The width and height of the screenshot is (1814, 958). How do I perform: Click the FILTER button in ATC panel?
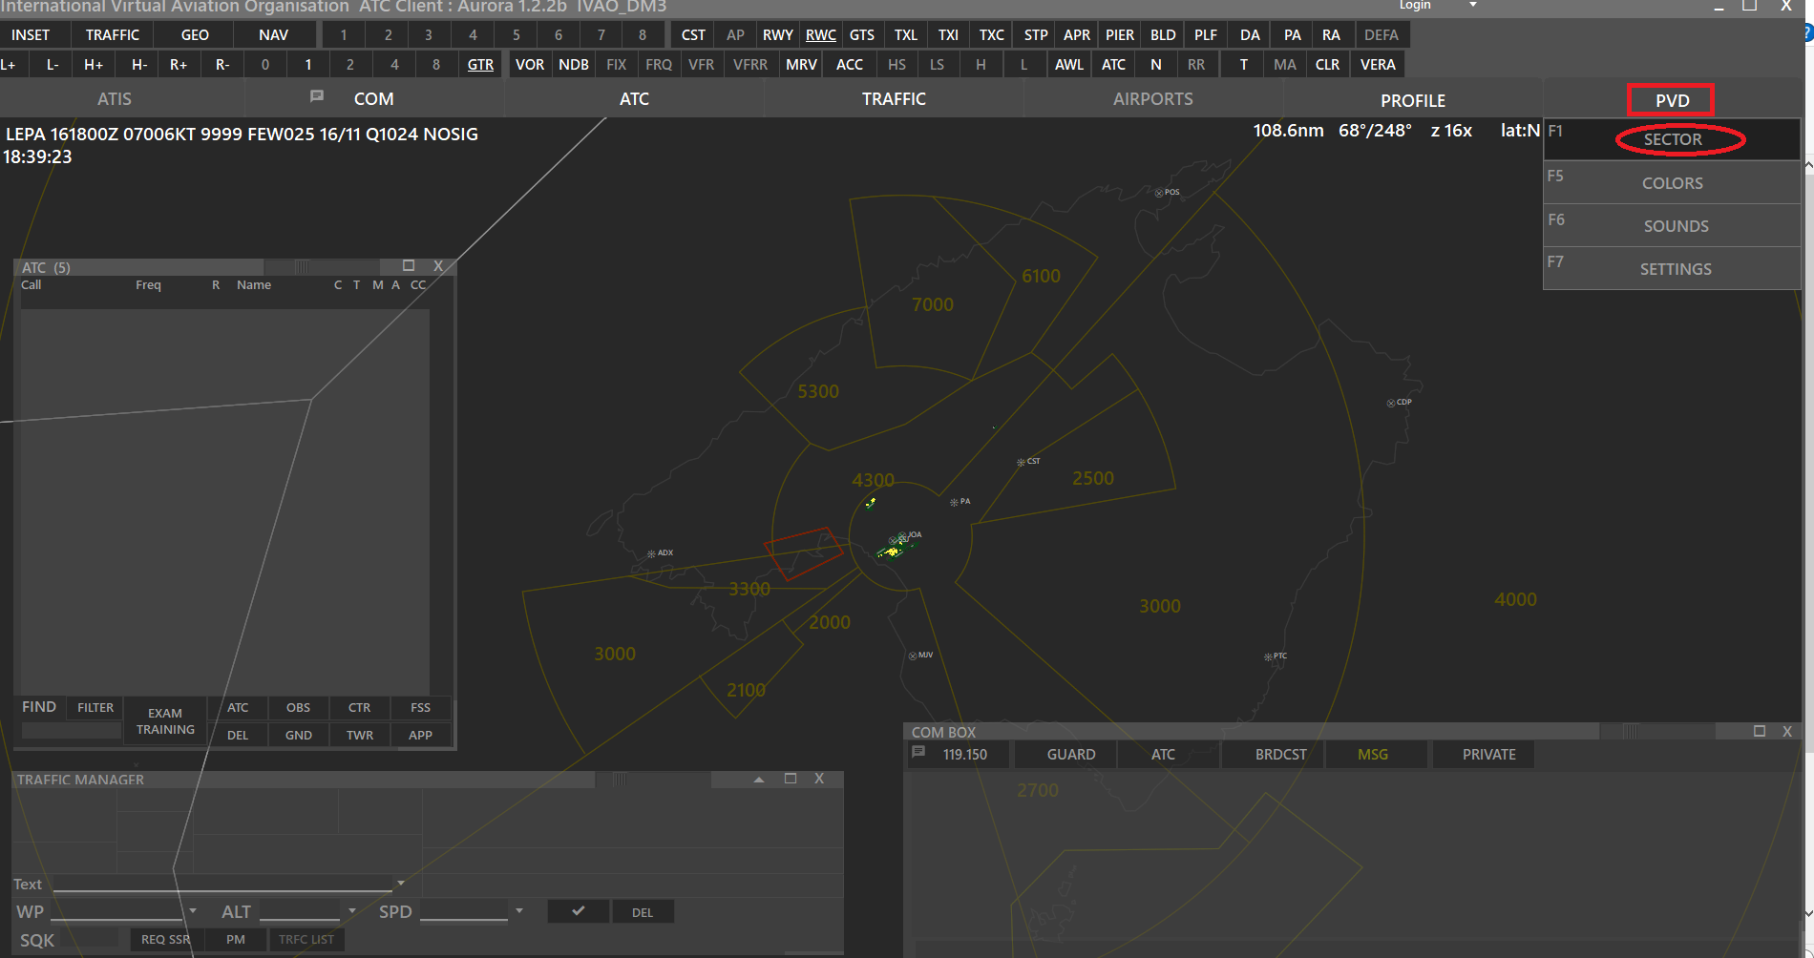pos(95,707)
